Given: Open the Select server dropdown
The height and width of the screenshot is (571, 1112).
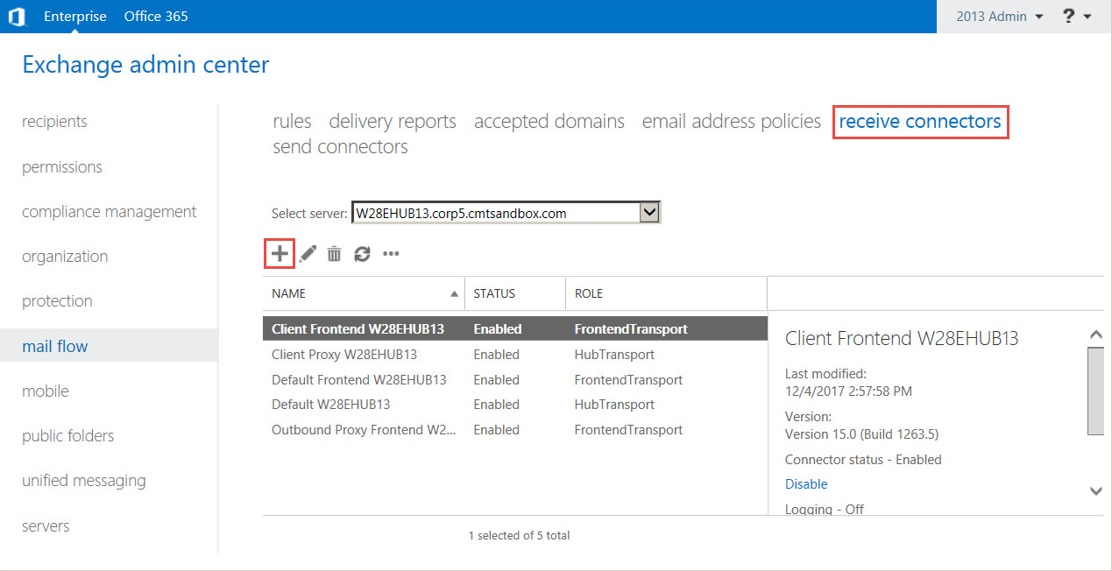Looking at the screenshot, I should 649,212.
